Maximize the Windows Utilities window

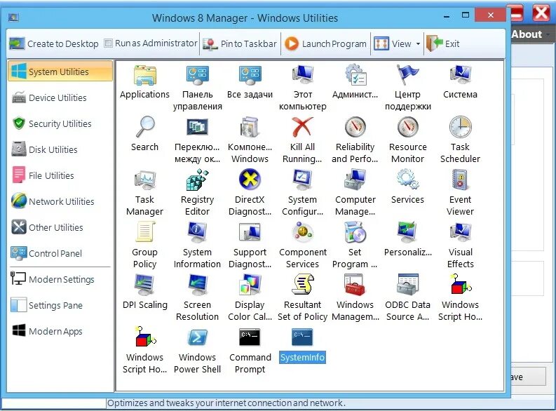(466, 15)
